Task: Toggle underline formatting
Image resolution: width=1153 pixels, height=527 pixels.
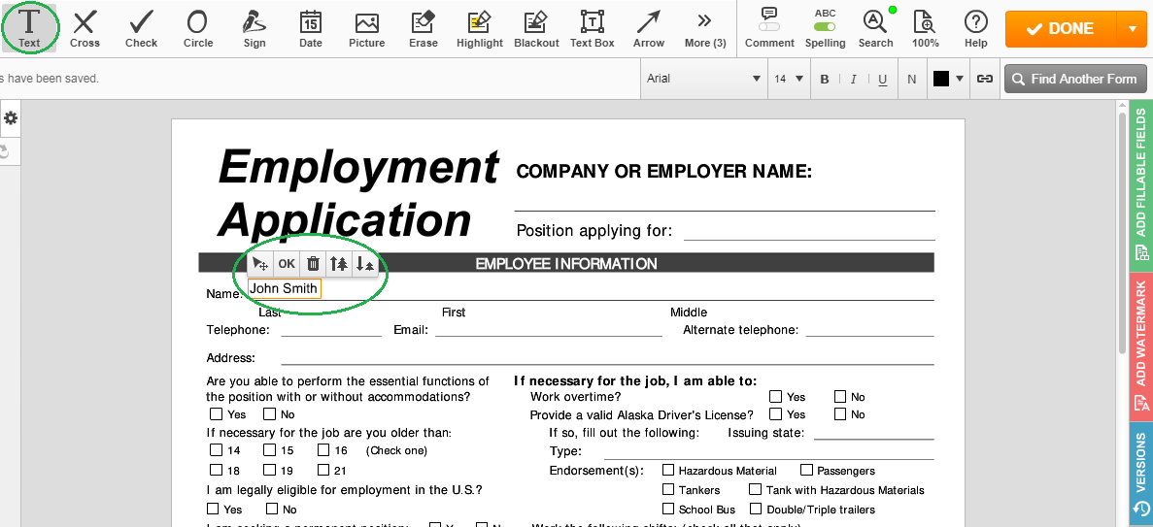Action: [882, 80]
